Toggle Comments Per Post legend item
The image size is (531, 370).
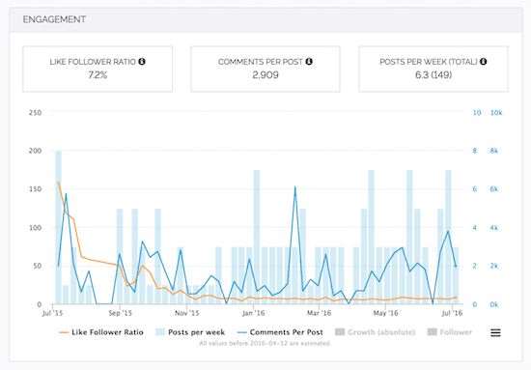tap(280, 332)
